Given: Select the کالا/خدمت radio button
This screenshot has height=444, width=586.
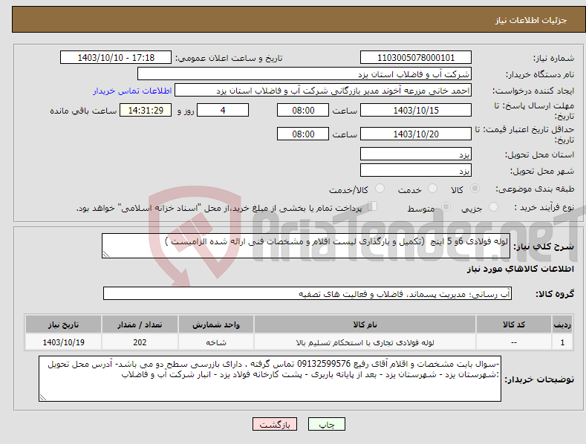Looking at the screenshot, I should click(x=380, y=189).
